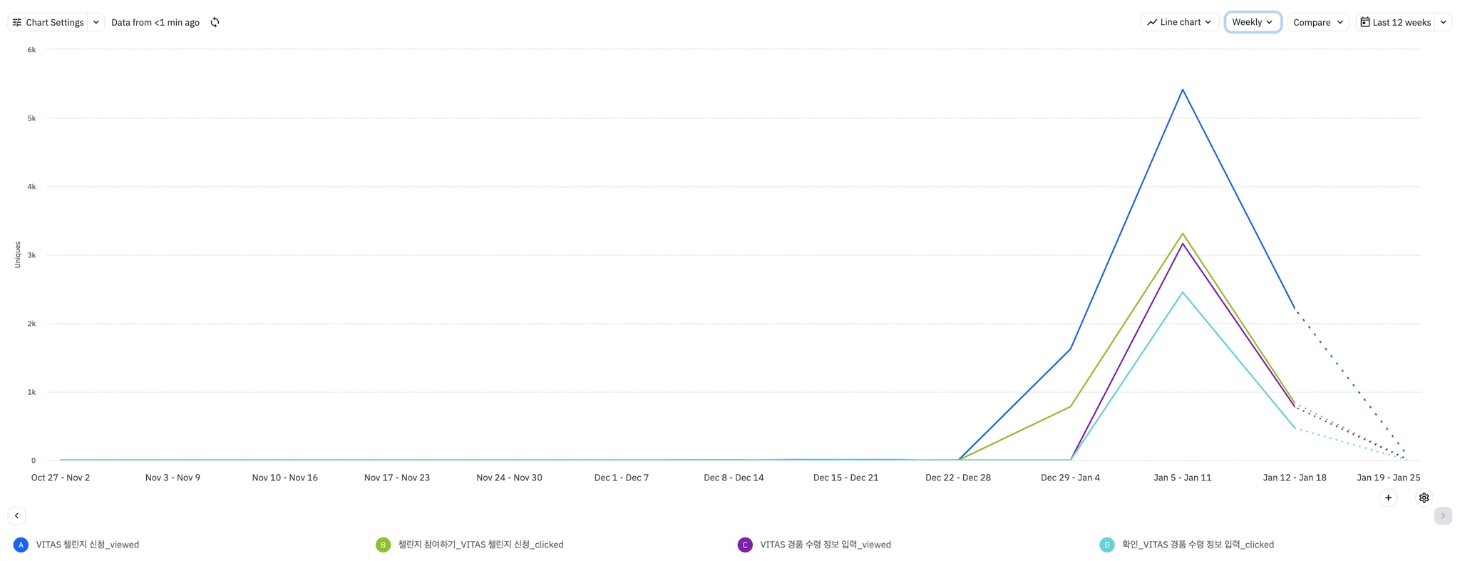
Task: Open the Weekly interval dropdown
Action: pyautogui.click(x=1253, y=22)
